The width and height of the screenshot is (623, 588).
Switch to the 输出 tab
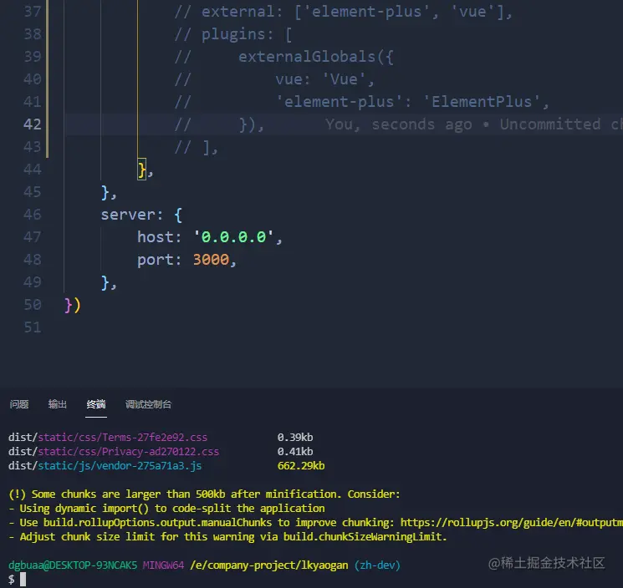click(x=57, y=404)
